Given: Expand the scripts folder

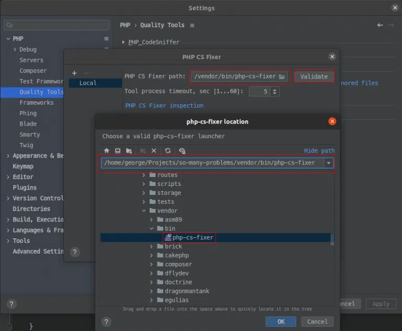Looking at the screenshot, I should click(144, 184).
